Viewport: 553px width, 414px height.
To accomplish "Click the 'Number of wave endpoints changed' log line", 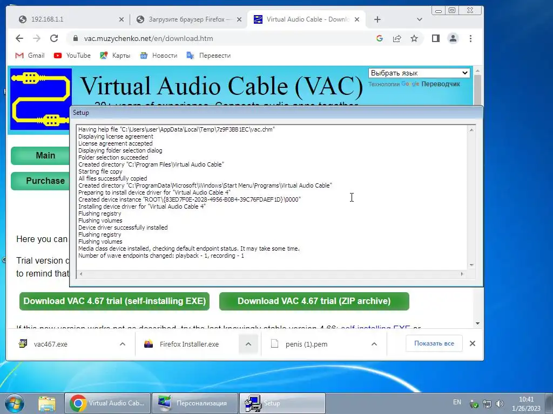I will 161,256.
